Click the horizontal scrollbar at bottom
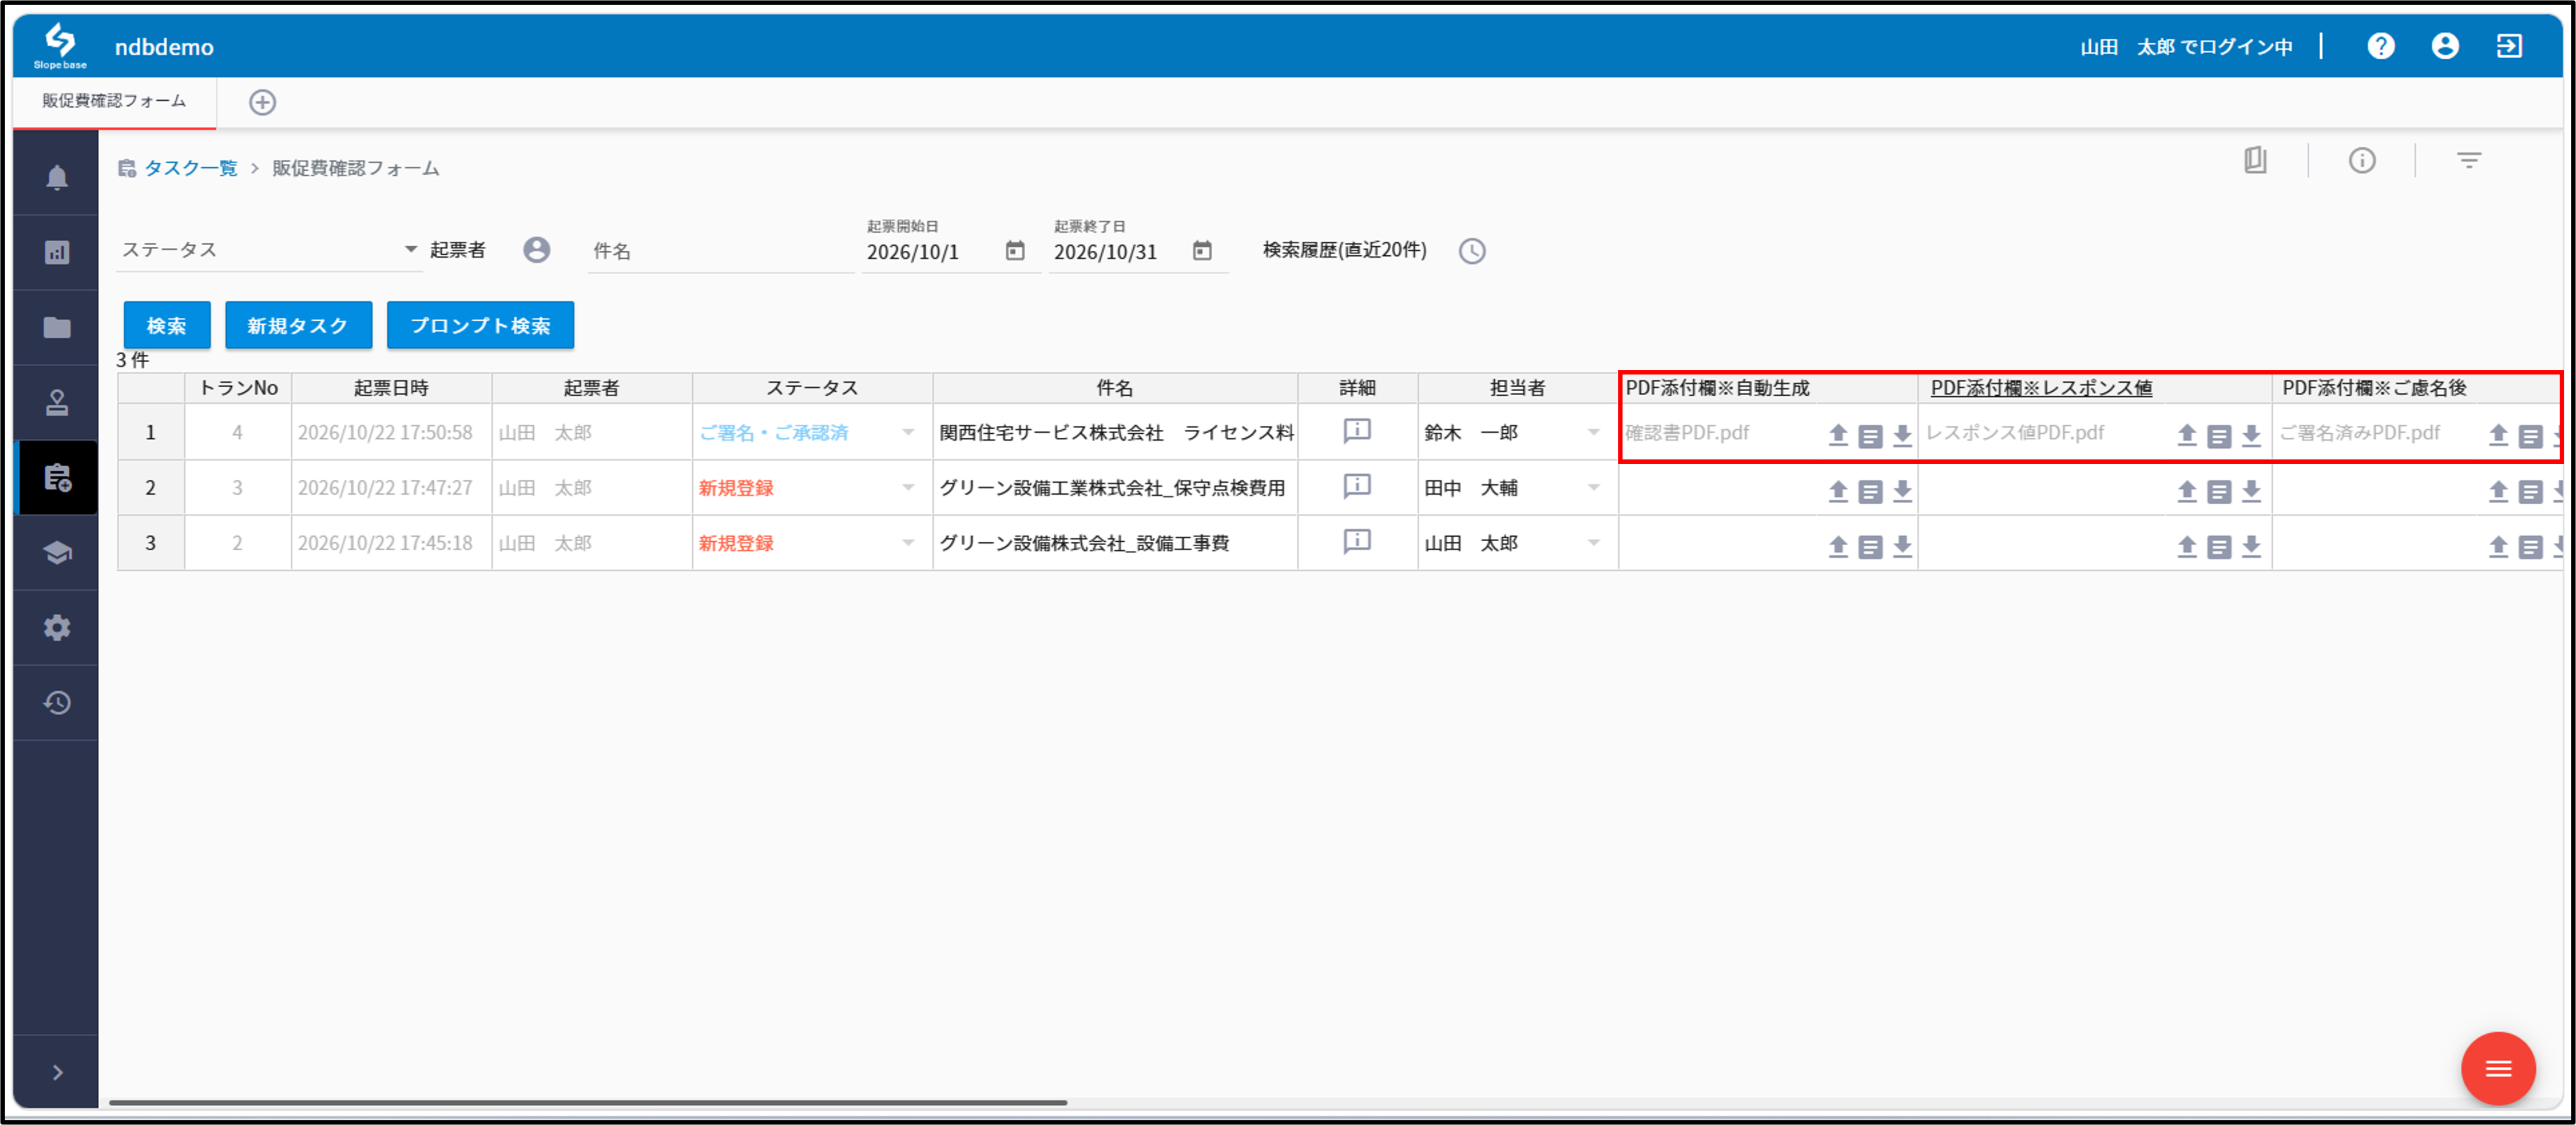 (x=588, y=1102)
